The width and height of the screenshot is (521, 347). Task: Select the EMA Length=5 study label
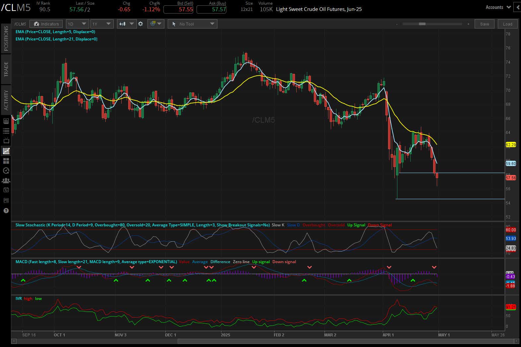[x=55, y=32]
